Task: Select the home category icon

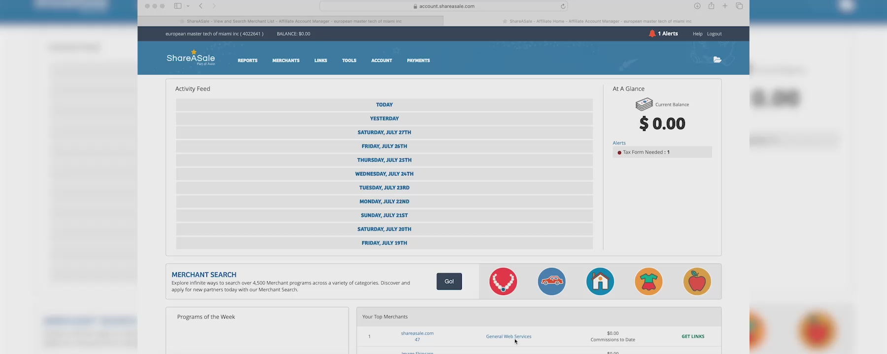Action: tap(600, 281)
